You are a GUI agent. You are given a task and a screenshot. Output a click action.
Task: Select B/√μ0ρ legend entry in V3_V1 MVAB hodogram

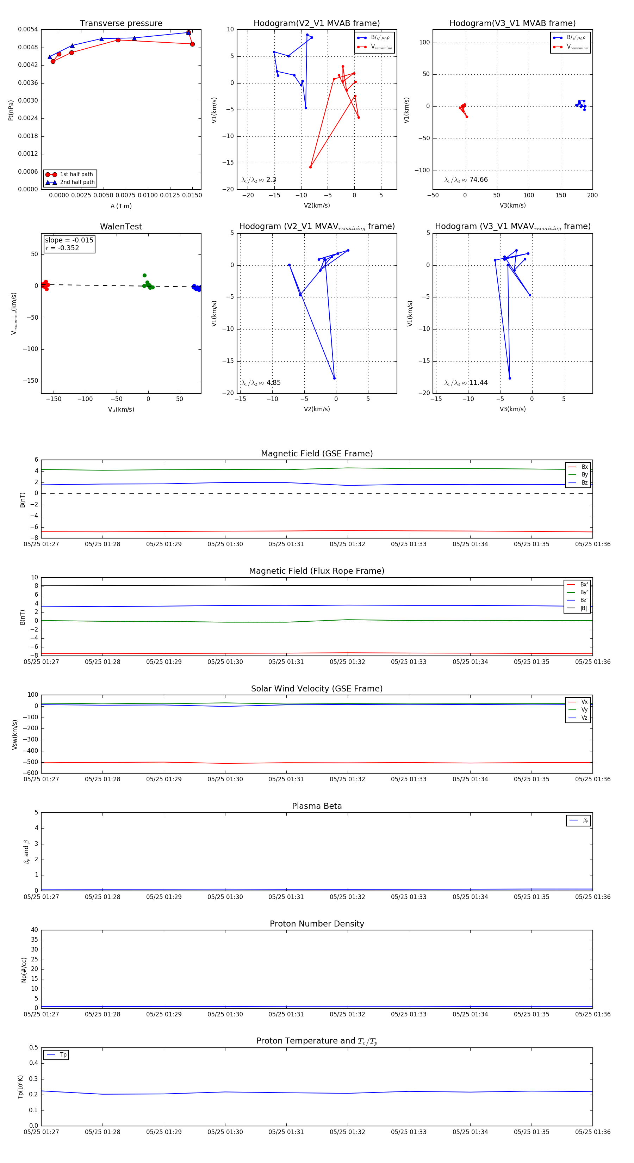click(570, 38)
